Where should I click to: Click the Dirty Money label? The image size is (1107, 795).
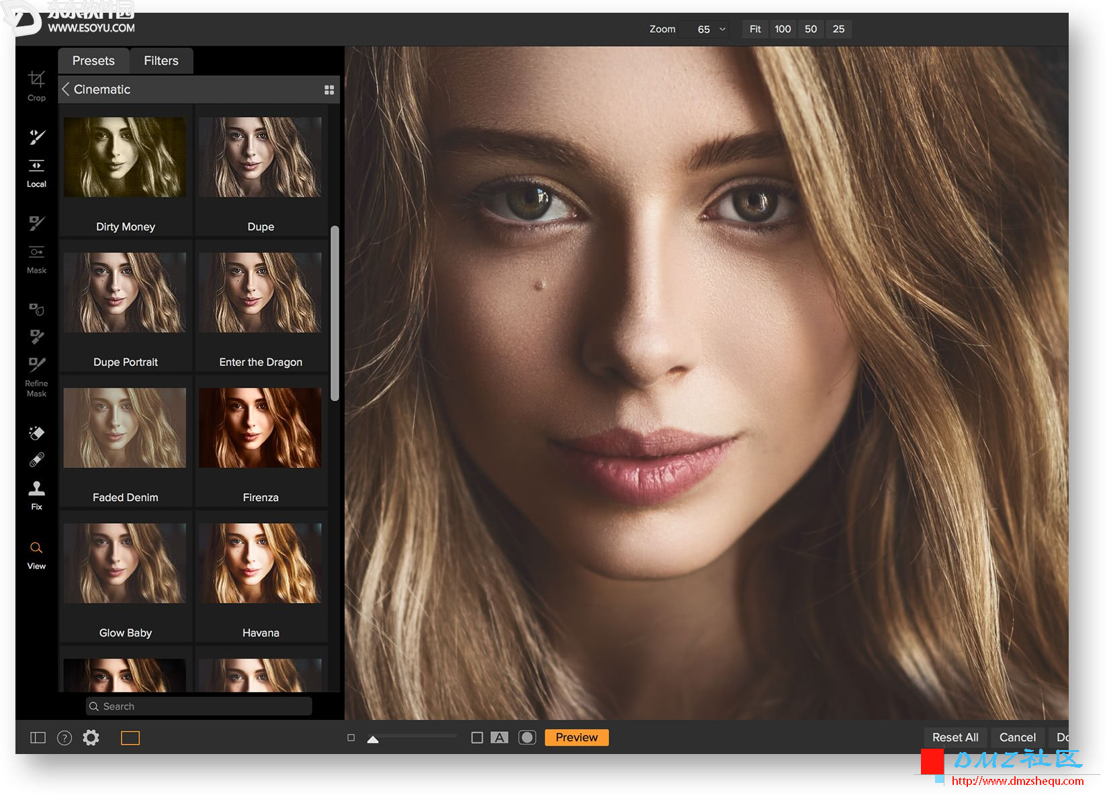tap(126, 227)
